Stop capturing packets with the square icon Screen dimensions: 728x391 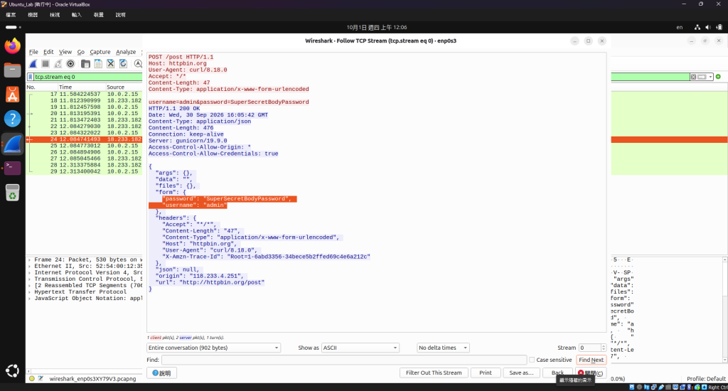[45, 63]
